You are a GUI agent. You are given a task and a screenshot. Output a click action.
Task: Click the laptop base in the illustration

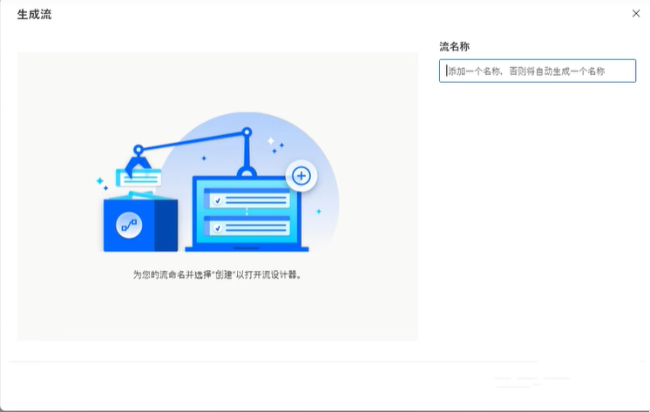click(x=247, y=249)
